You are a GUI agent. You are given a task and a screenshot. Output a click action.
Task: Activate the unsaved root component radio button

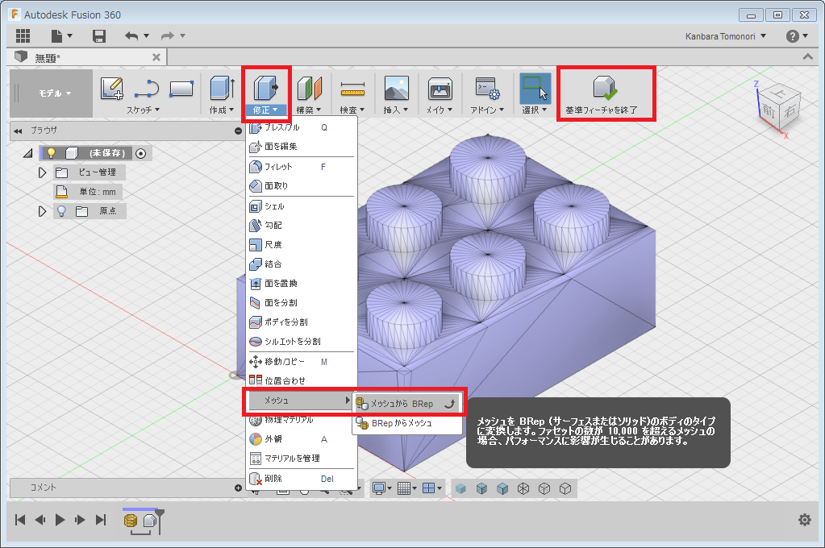click(140, 153)
